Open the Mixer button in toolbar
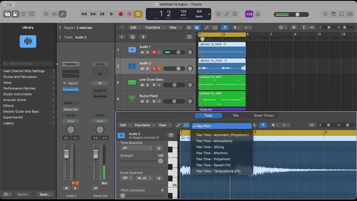This screenshot has width=357, height=201. pyautogui.click(x=54, y=14)
